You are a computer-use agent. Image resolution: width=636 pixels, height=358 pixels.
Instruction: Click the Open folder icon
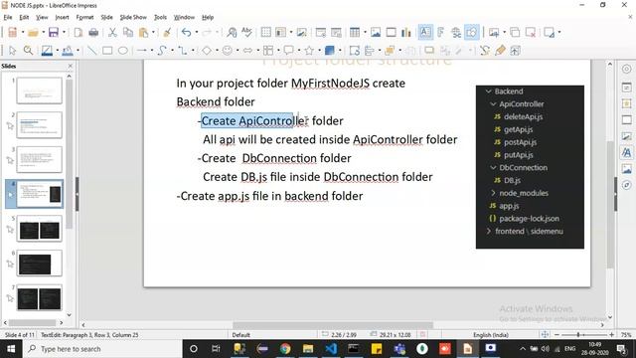click(x=33, y=32)
